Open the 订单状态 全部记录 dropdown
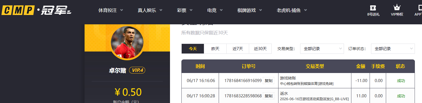422x103 pixels. point(393,49)
